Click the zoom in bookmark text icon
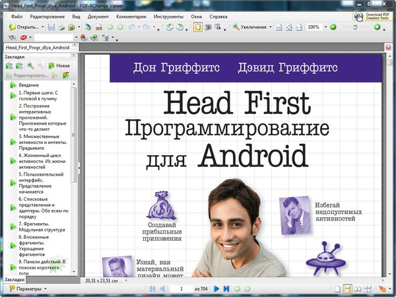Screen dimensions: 396x297 tap(32, 66)
